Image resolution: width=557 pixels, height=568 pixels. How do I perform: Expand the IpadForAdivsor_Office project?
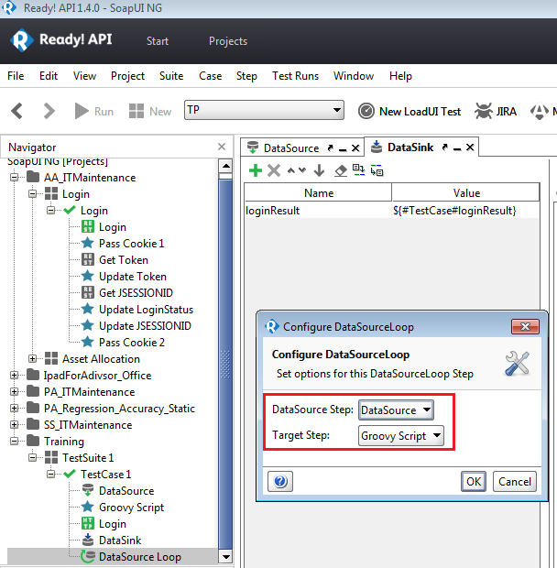[x=14, y=376]
